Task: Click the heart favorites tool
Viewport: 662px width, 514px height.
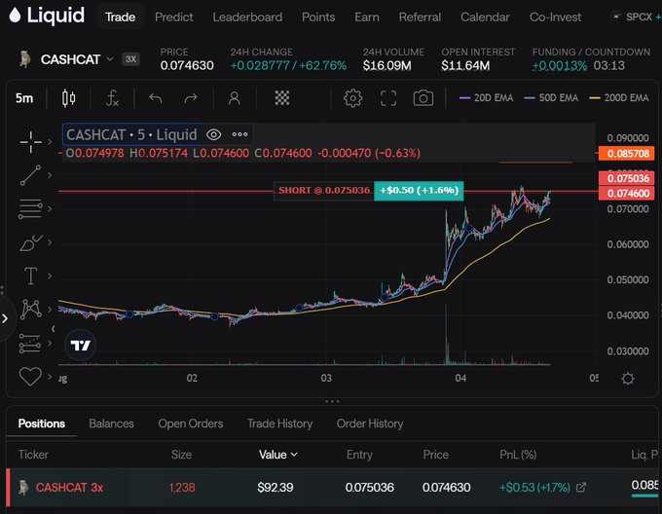Action: pos(30,376)
